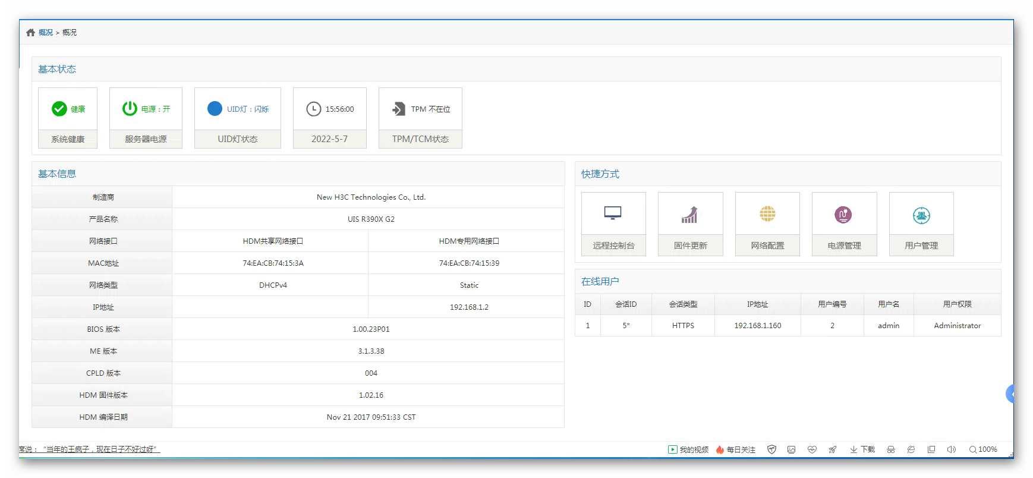Click the 用户编号 column header
The image size is (1033, 478).
[x=832, y=304]
